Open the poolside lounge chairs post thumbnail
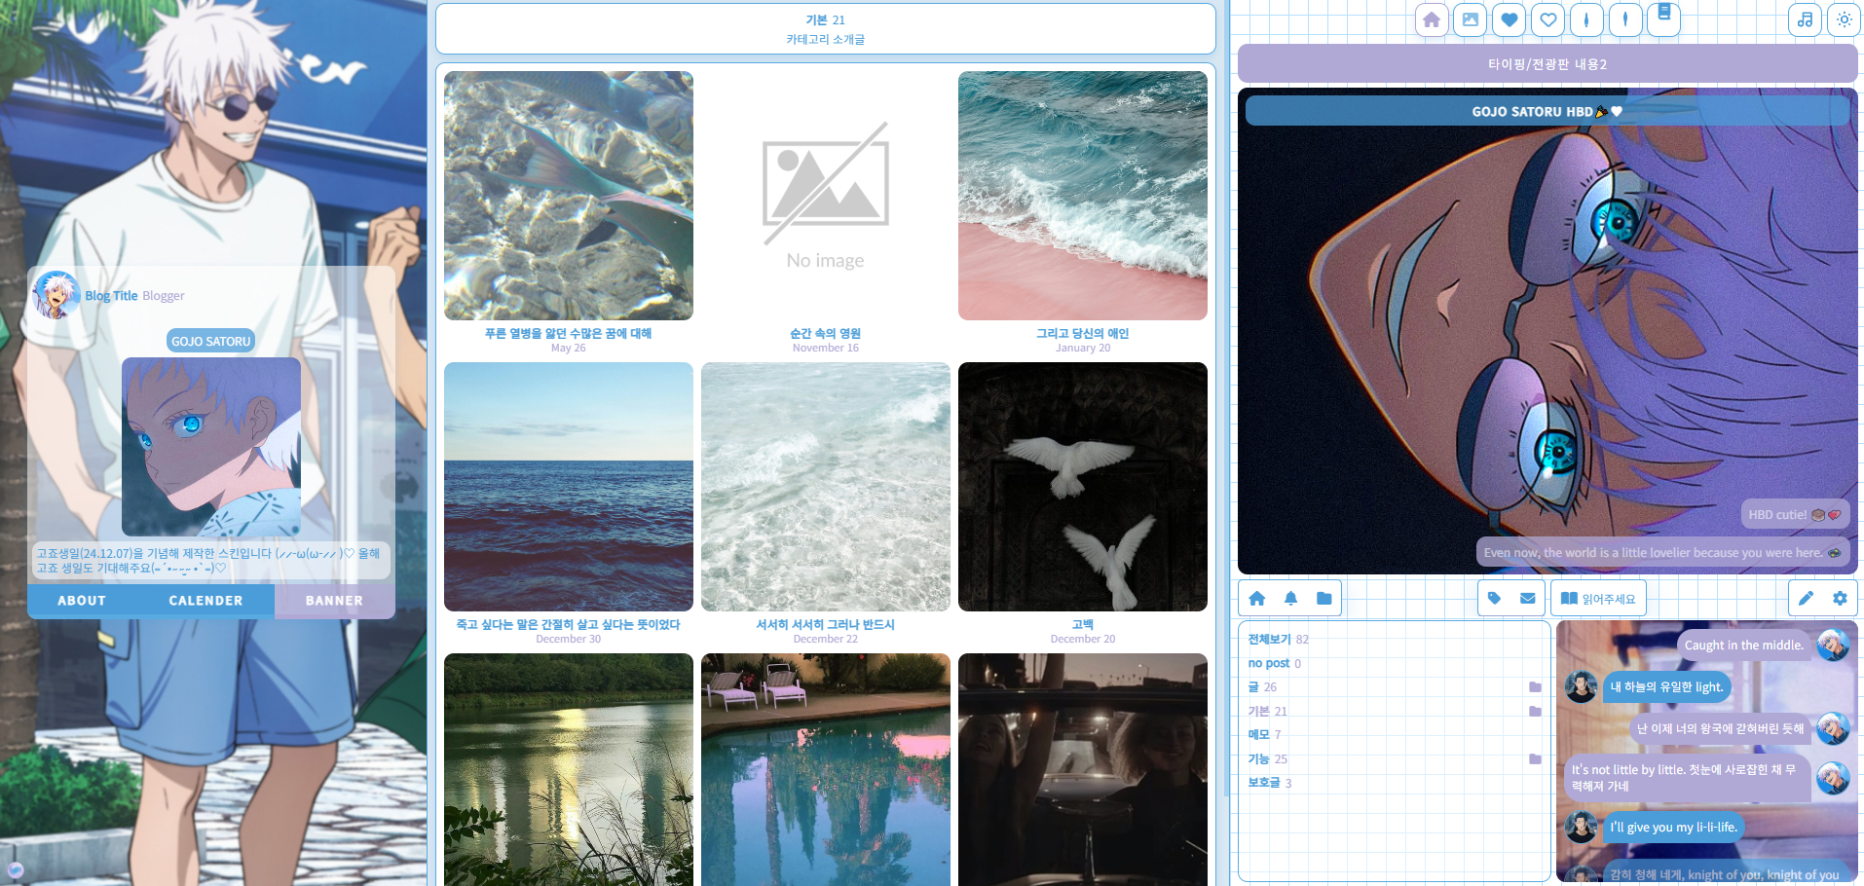The height and width of the screenshot is (886, 1864). (x=826, y=769)
